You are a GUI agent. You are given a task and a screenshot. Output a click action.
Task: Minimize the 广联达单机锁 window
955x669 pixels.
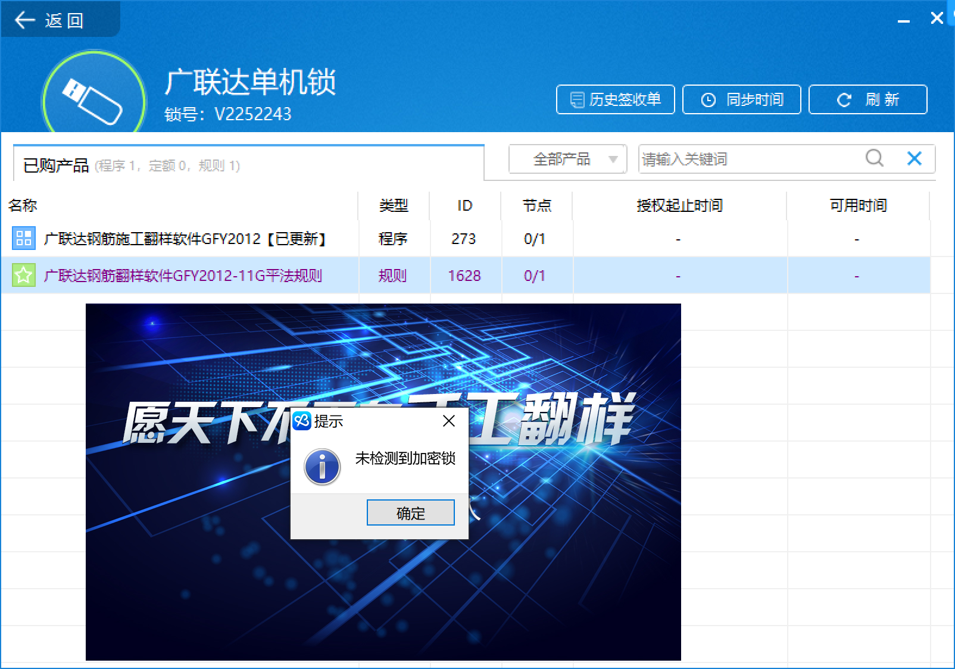coord(904,20)
